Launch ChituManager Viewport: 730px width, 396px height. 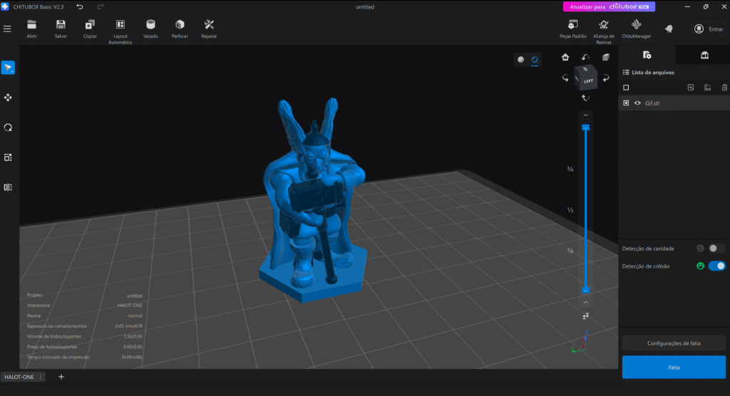pyautogui.click(x=636, y=29)
